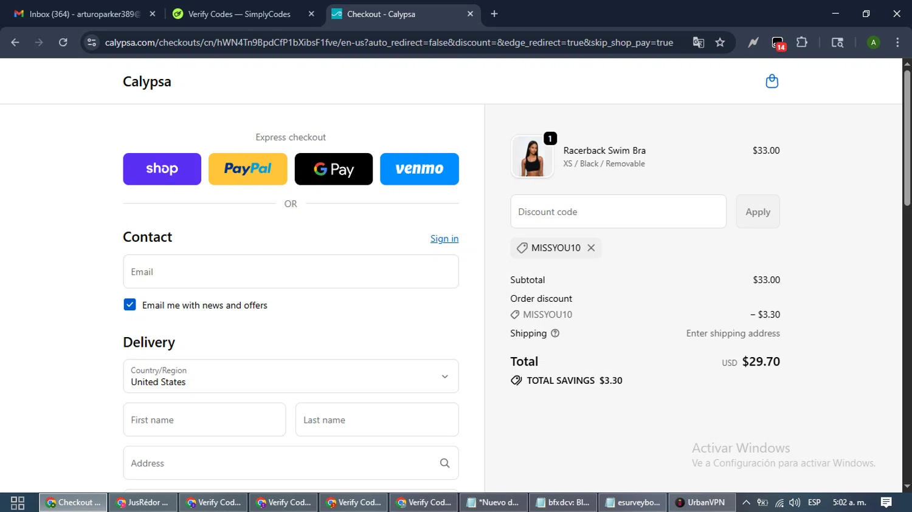Open the browser extensions puzzle icon
The width and height of the screenshot is (912, 512).
coord(802,43)
